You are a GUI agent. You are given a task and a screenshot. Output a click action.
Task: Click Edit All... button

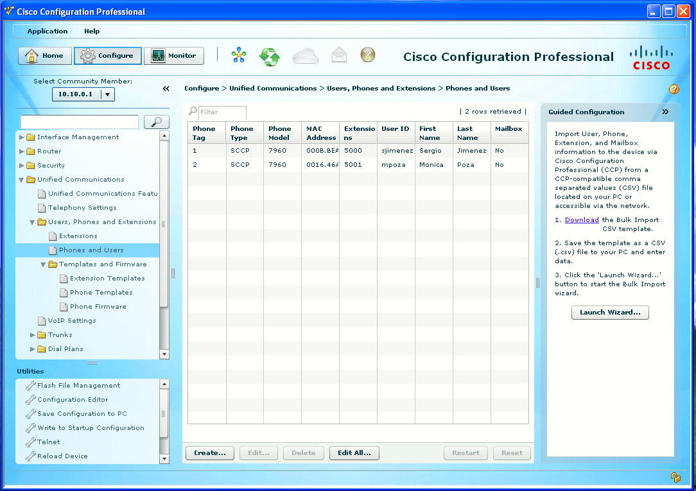click(354, 453)
